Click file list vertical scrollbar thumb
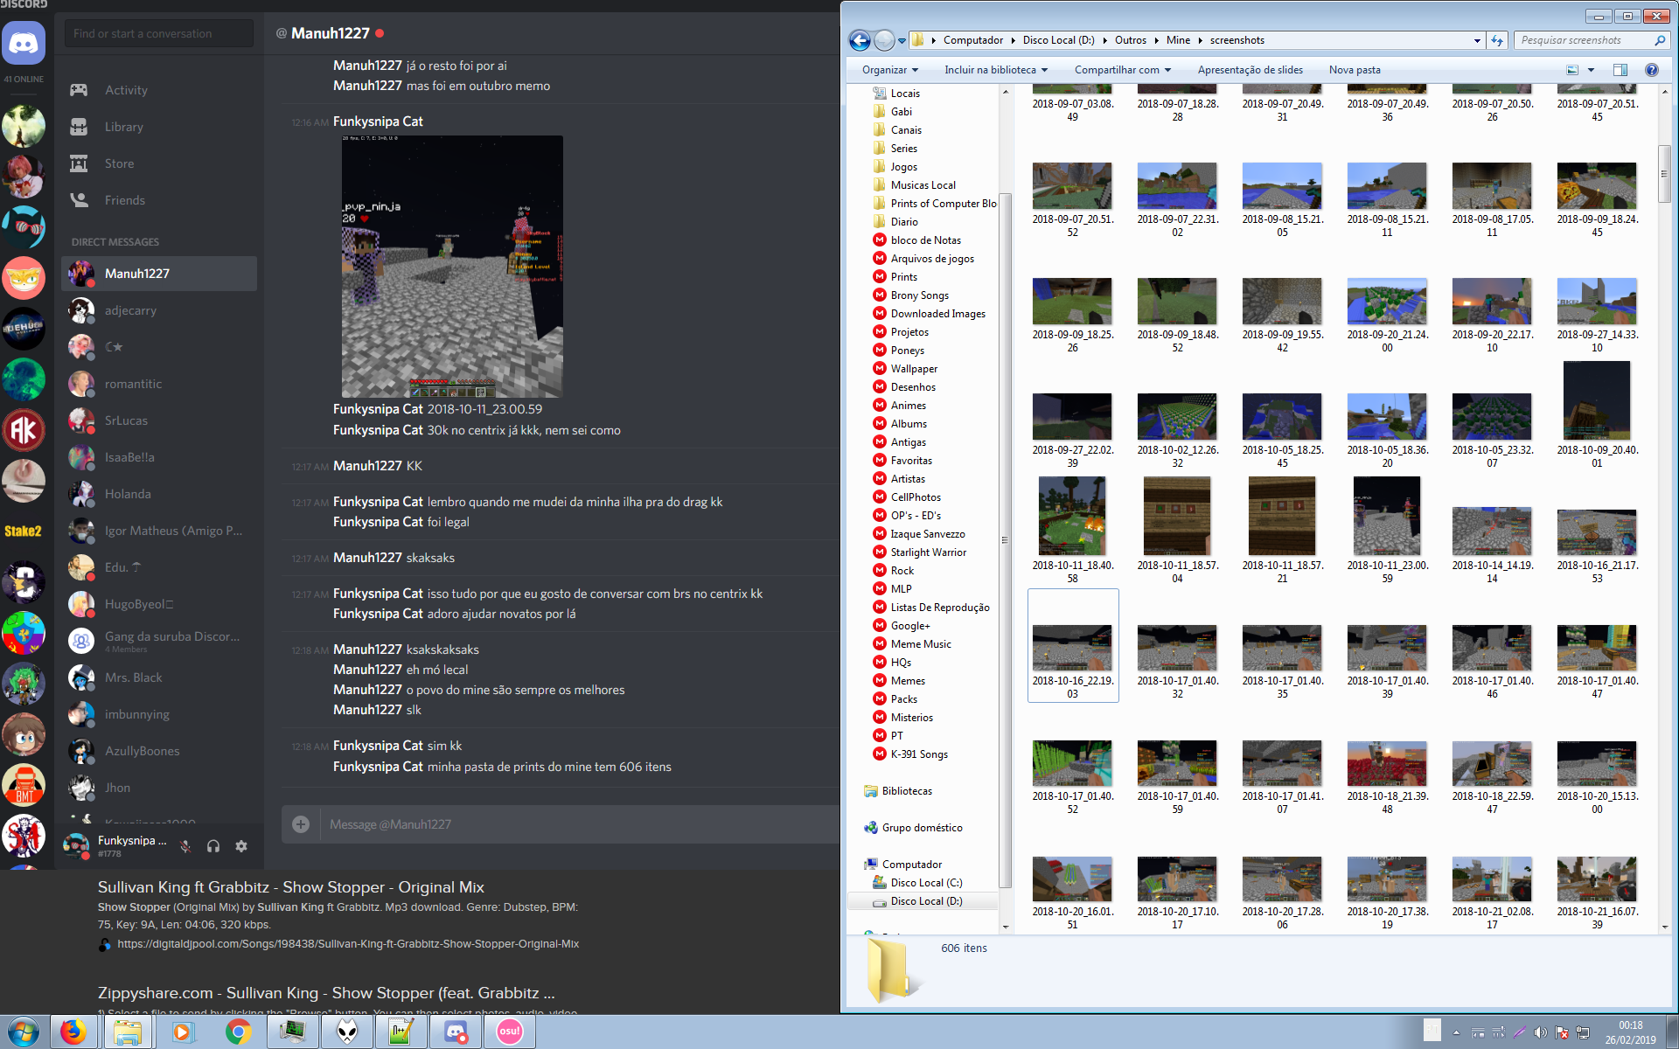The image size is (1679, 1049). [x=1664, y=174]
